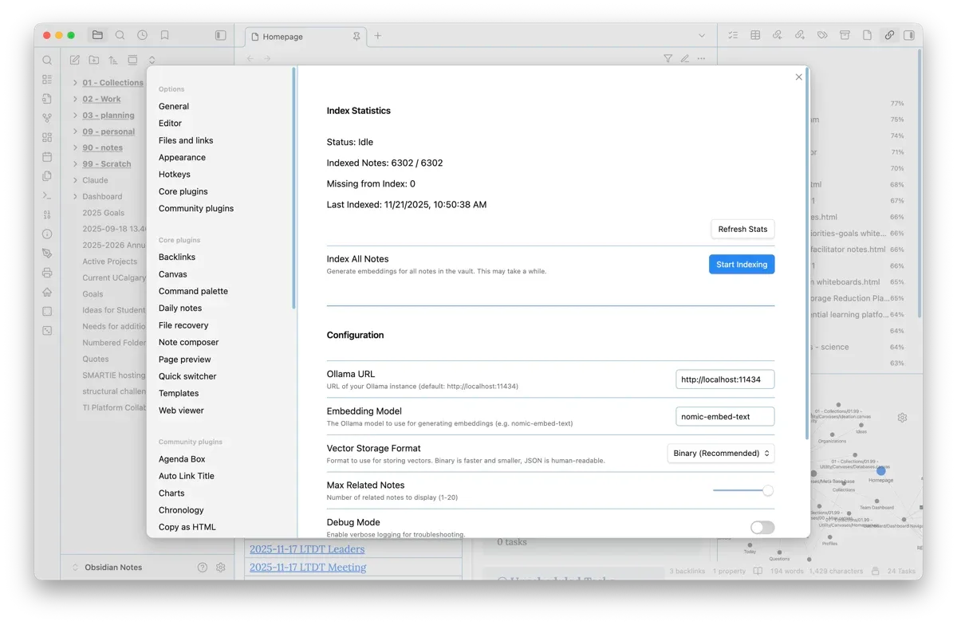Image resolution: width=957 pixels, height=625 pixels.
Task: Open Auto Link Title plugin settings
Action: point(187,476)
